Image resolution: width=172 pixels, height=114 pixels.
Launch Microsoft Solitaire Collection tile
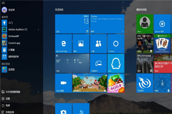coord(162,44)
